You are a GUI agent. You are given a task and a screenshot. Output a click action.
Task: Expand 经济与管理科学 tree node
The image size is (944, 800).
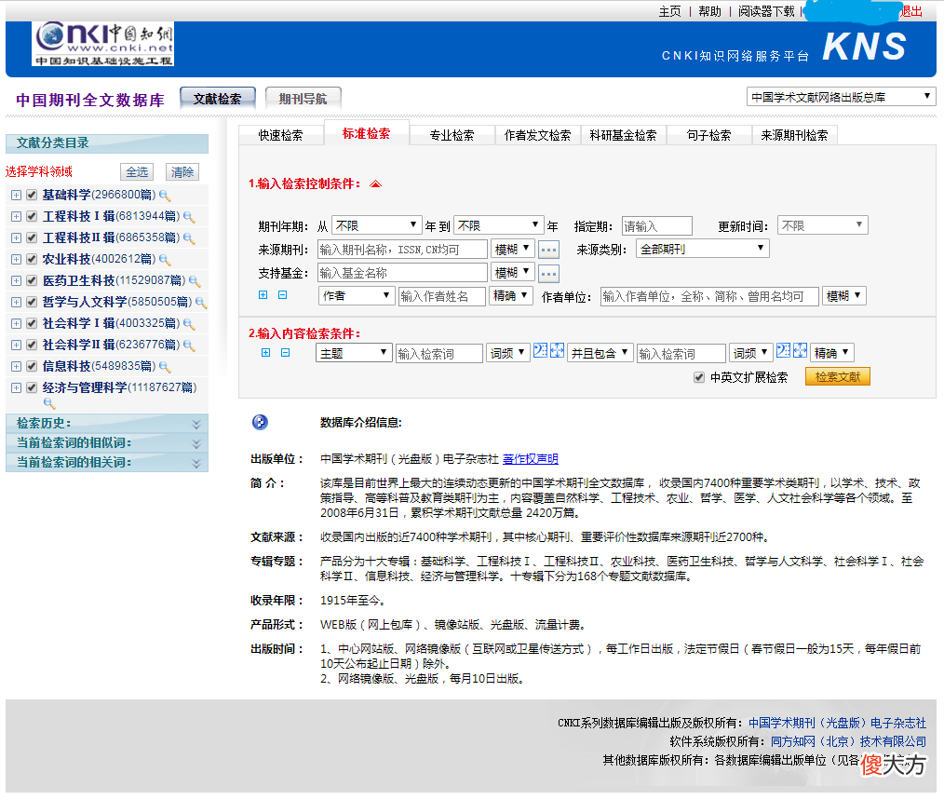point(16,388)
